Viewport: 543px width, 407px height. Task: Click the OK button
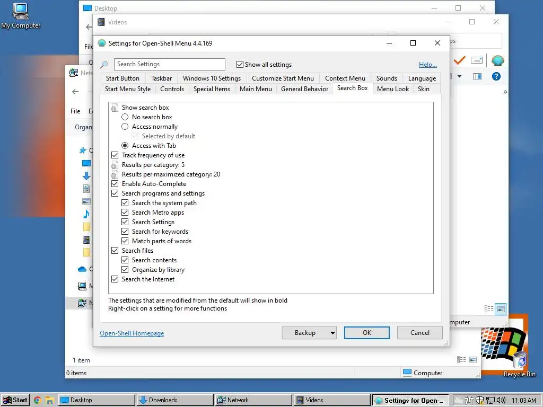click(x=367, y=333)
